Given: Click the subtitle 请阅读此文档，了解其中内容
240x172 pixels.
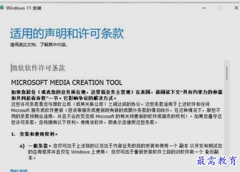Looking at the screenshot, I should click(38, 45).
